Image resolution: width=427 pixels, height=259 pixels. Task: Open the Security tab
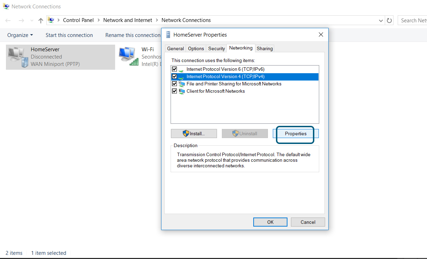(x=217, y=48)
